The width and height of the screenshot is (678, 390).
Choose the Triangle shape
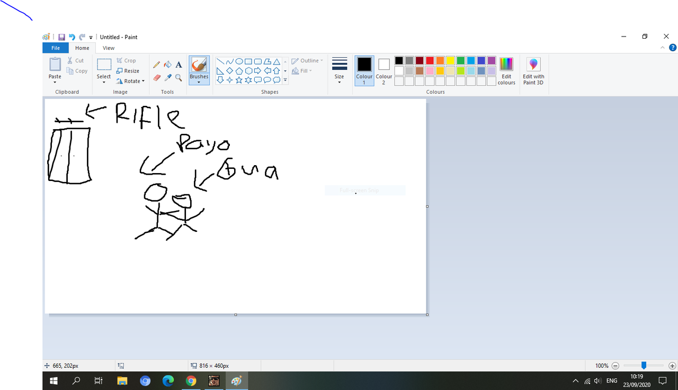tap(276, 61)
